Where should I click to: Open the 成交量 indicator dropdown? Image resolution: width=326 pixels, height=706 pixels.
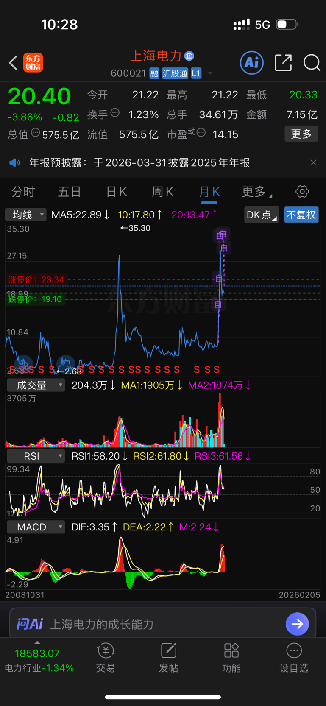tap(36, 385)
